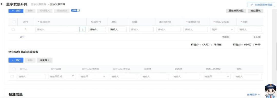Tick the select-all checkbox in 出行人 header
Screen dimensions: 277x98
[14, 69]
